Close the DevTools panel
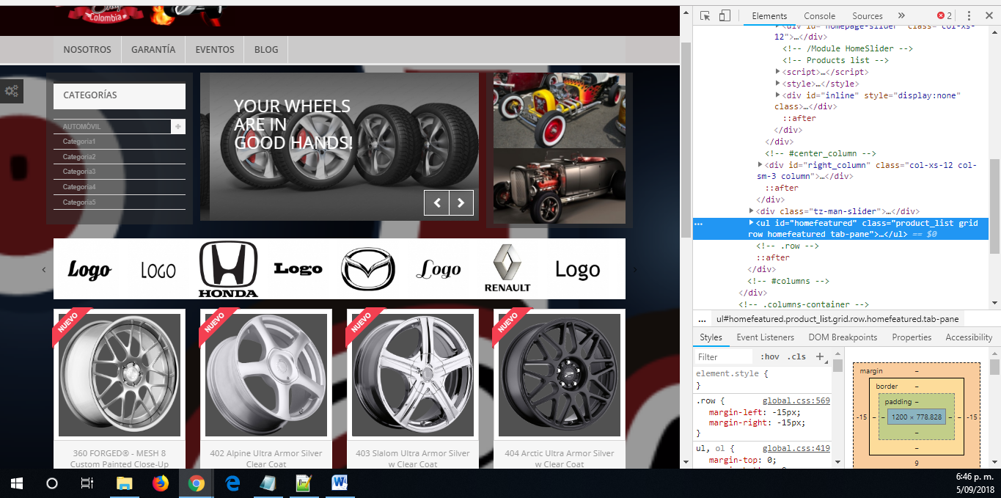This screenshot has height=498, width=1001. pyautogui.click(x=989, y=15)
